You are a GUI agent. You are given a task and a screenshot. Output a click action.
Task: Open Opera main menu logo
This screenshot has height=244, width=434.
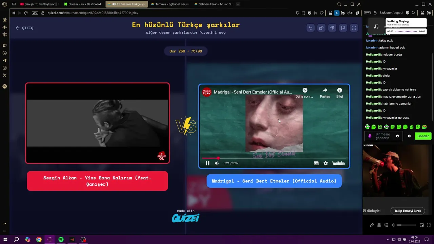[x=4, y=4]
